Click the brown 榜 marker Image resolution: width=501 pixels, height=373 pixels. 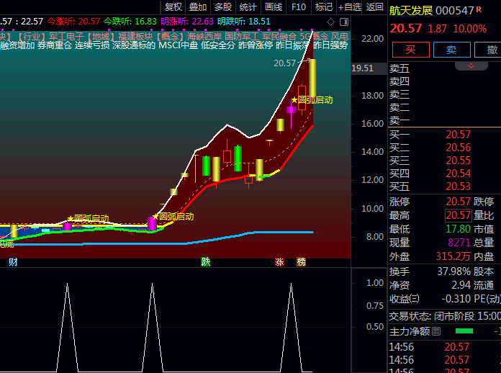301,262
